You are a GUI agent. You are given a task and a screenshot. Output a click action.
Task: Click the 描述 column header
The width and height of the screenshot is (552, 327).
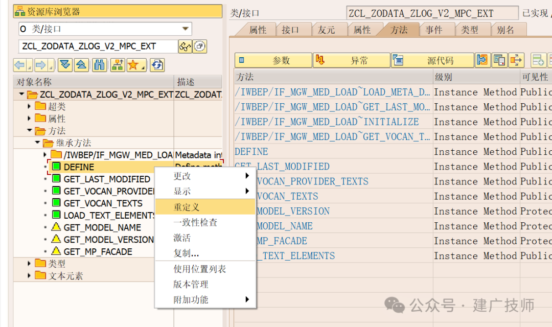pyautogui.click(x=198, y=82)
